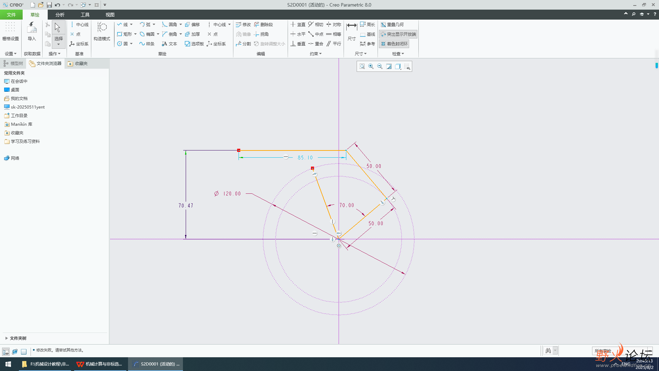
Task: Open the Manikin 库 library folder
Action: 18,124
